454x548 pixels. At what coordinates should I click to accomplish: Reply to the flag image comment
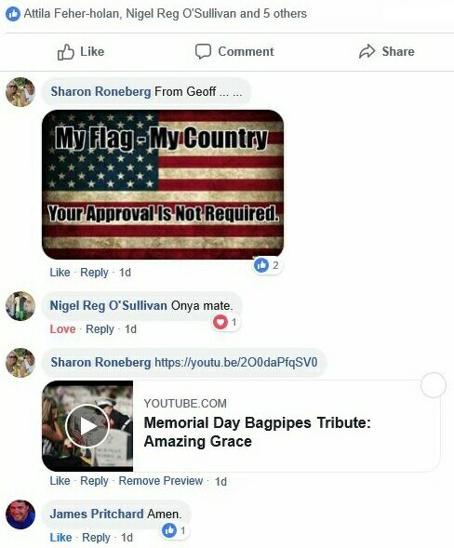tap(94, 273)
